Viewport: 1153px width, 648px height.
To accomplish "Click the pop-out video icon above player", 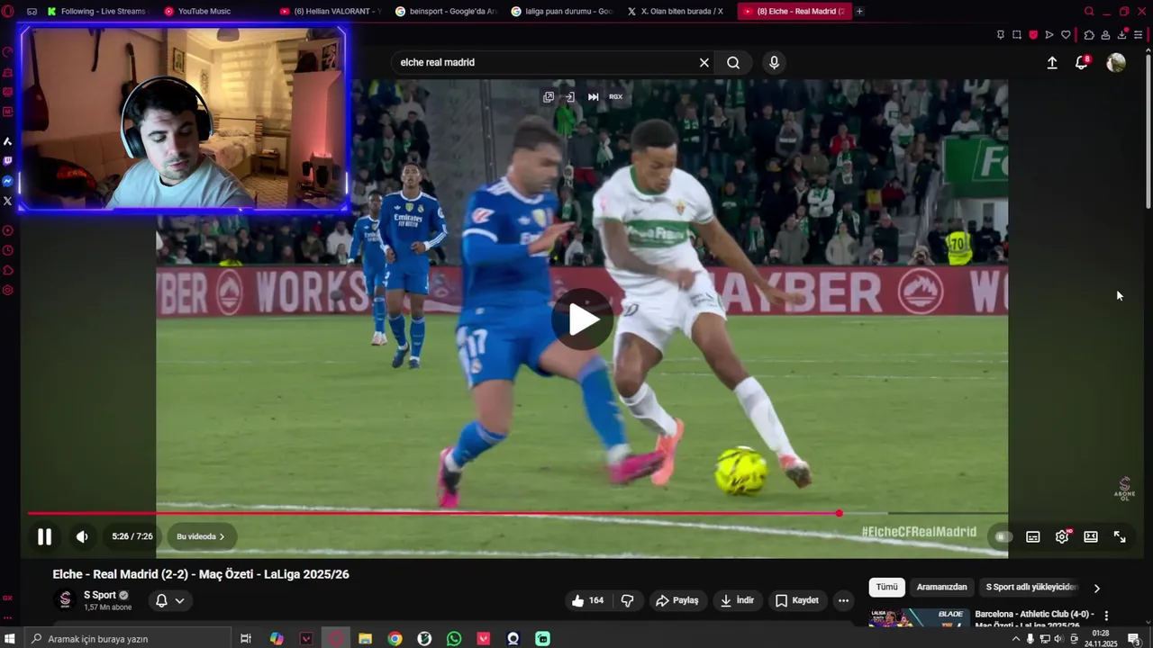I will [x=549, y=96].
